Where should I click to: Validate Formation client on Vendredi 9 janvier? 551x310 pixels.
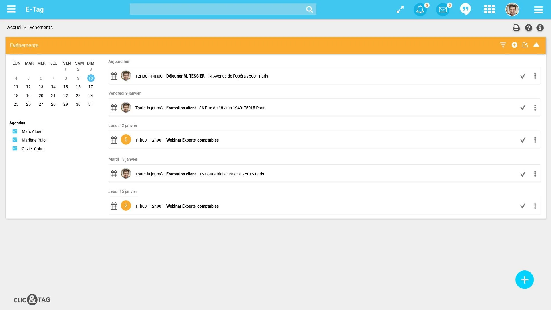tap(523, 108)
